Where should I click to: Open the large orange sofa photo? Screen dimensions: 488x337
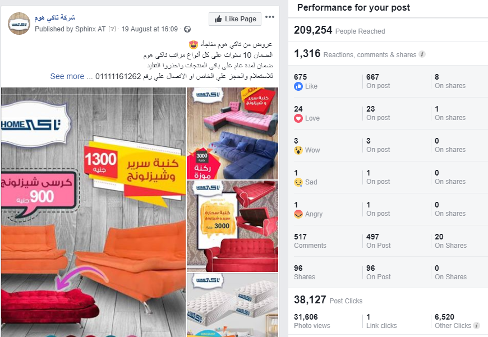pos(93,212)
